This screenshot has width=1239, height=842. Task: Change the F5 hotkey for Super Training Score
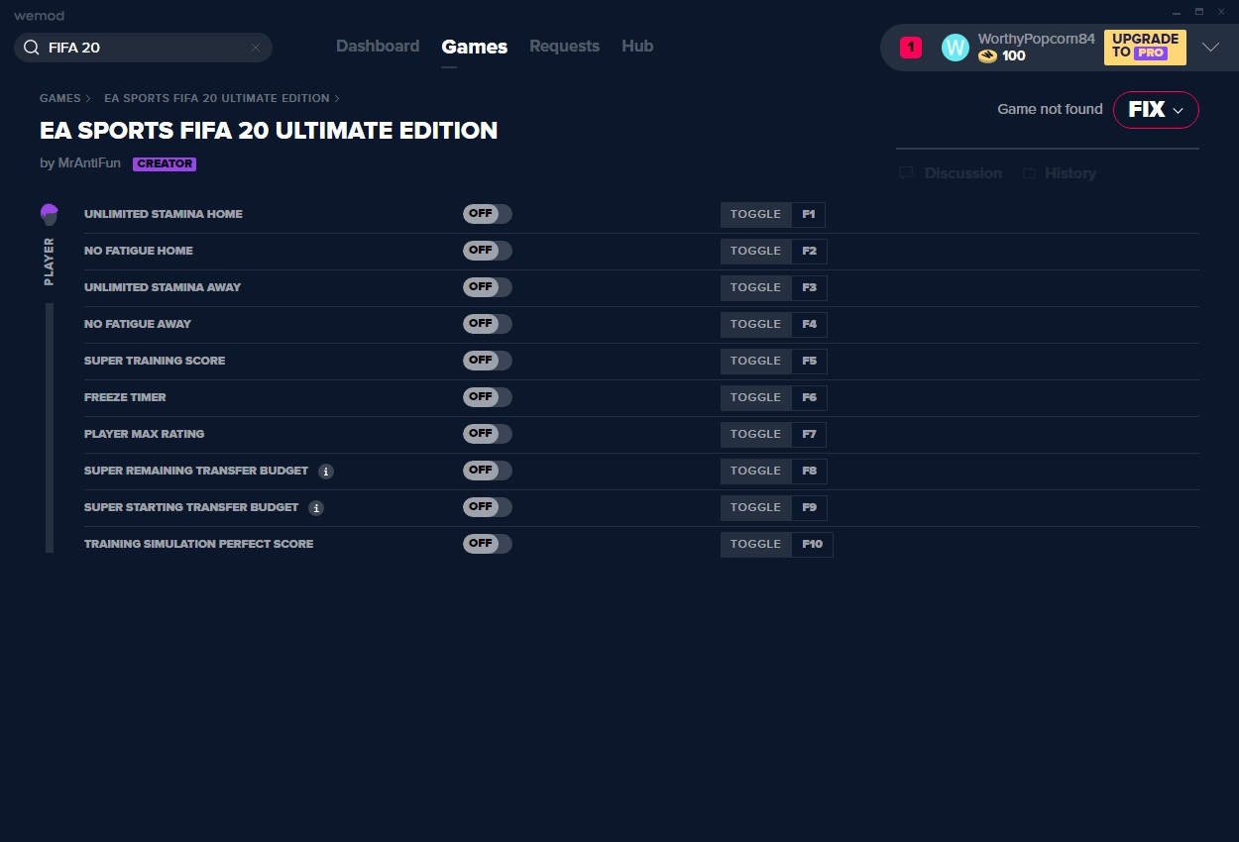(x=809, y=362)
